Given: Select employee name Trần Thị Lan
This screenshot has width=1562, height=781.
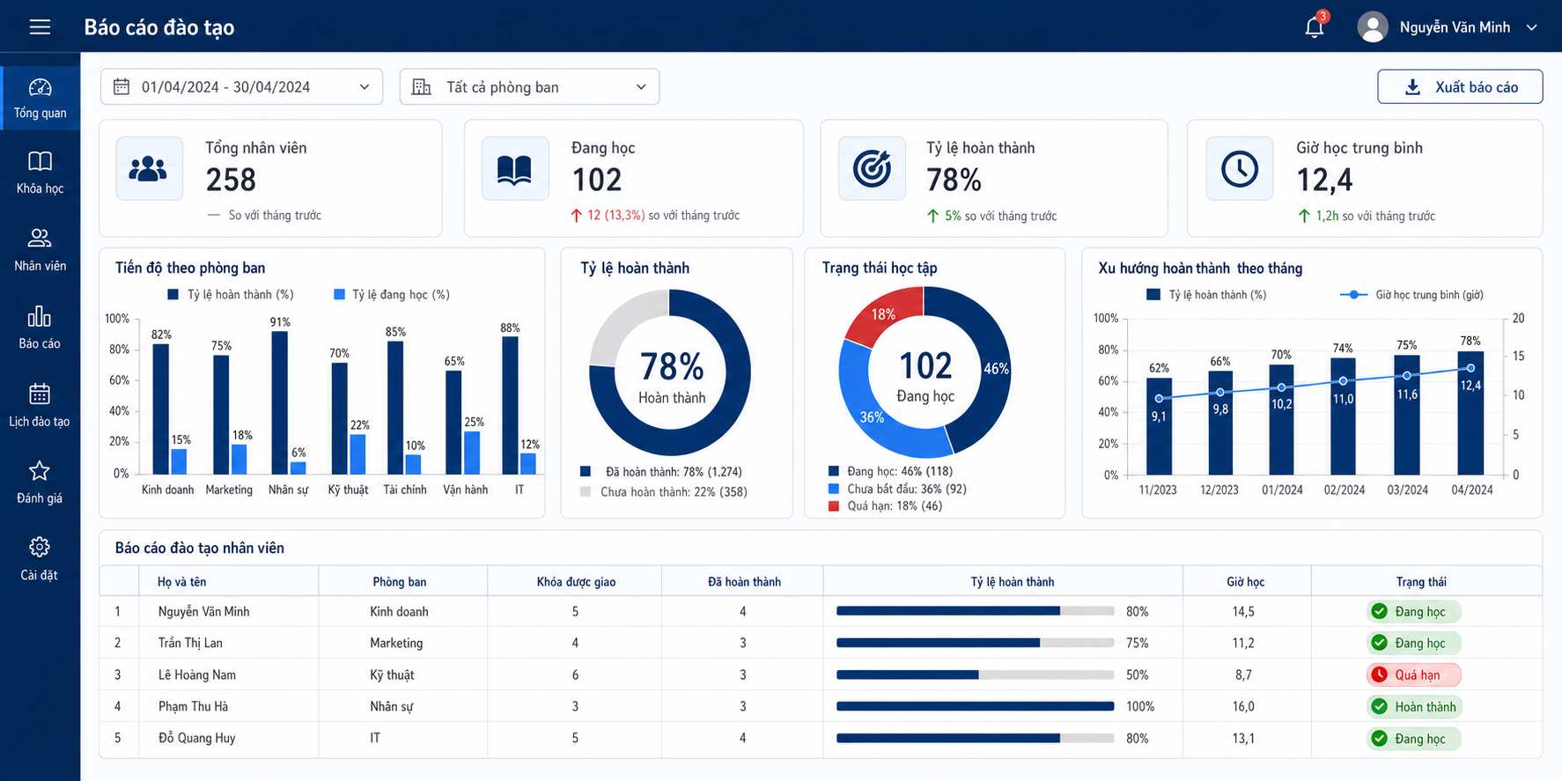Looking at the screenshot, I should (190, 643).
